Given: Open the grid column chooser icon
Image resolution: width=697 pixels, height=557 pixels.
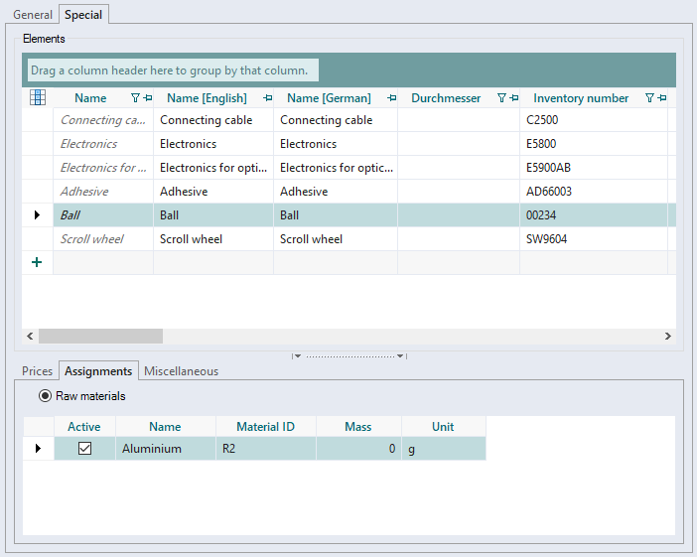Looking at the screenshot, I should click(38, 97).
